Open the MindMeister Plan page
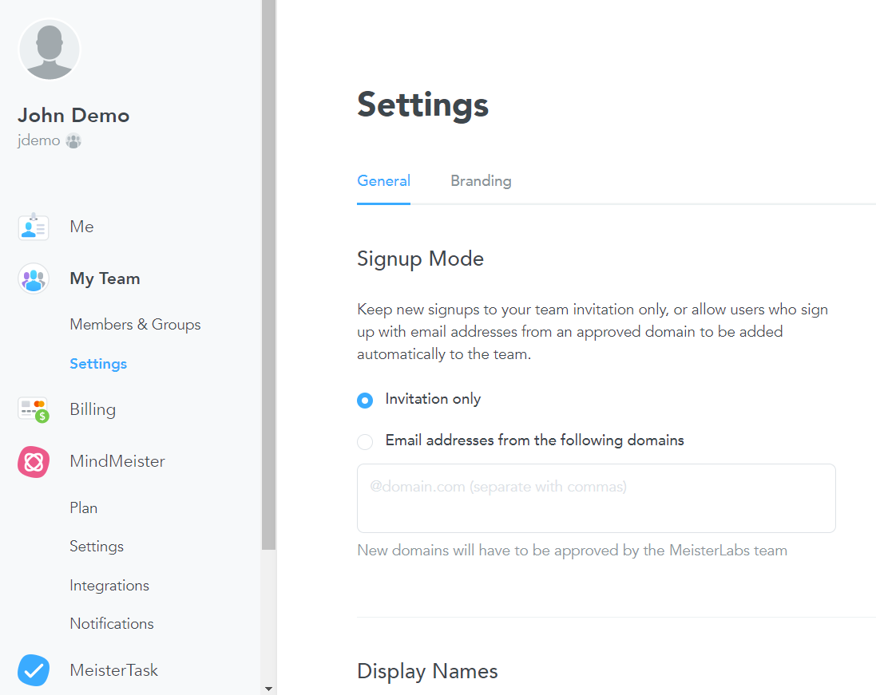876x695 pixels. point(84,507)
